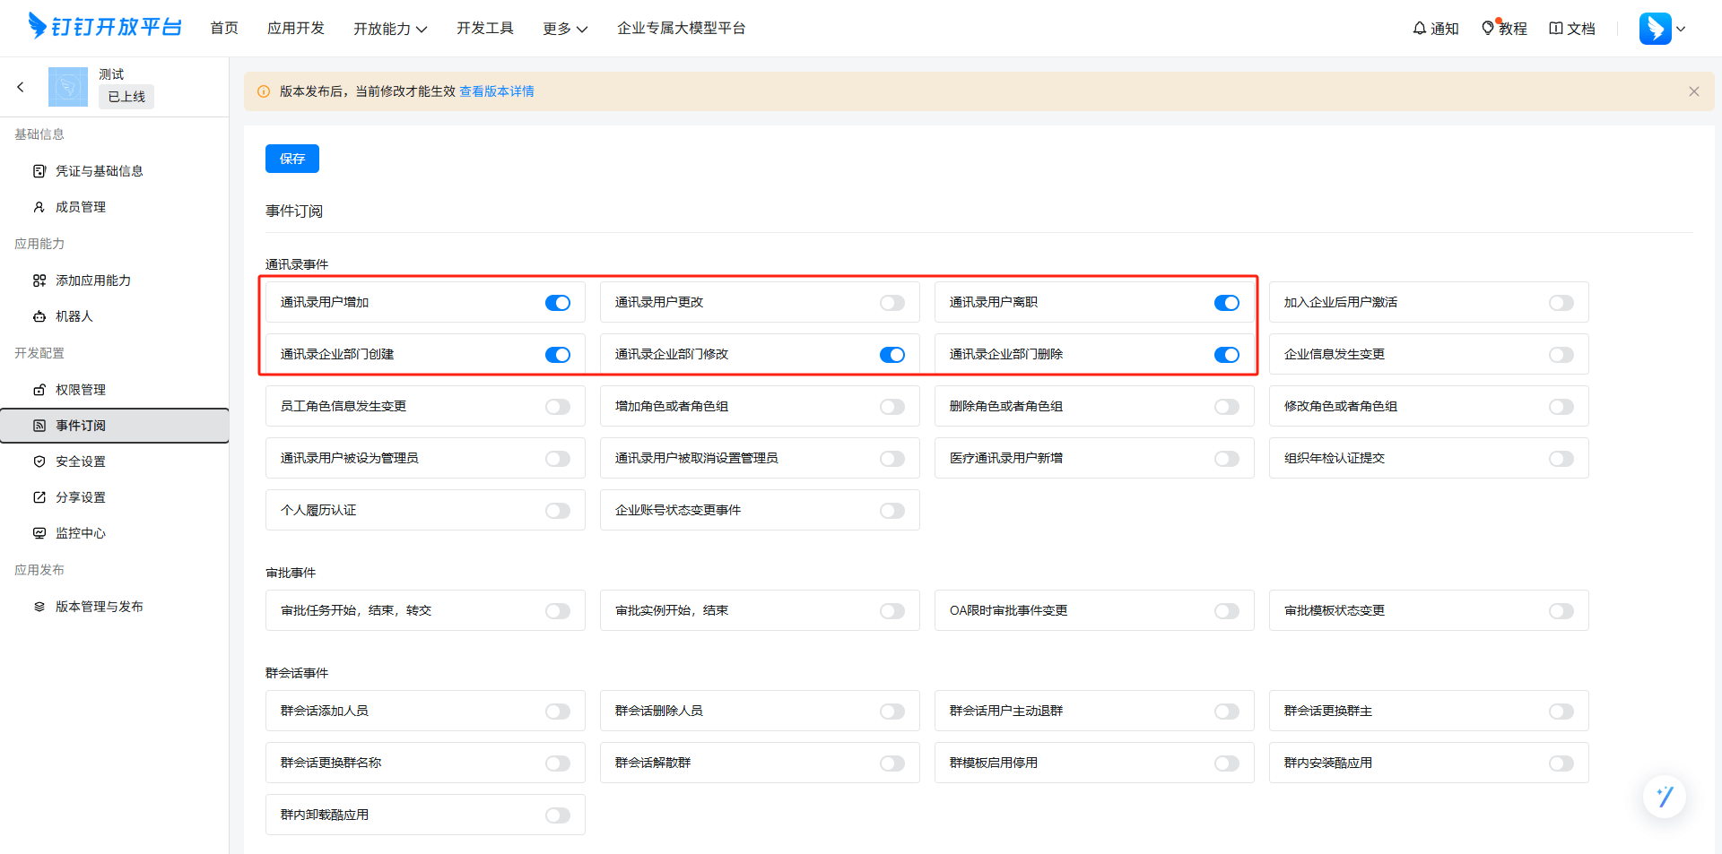Click the 监控中心 monitor icon

(39, 533)
